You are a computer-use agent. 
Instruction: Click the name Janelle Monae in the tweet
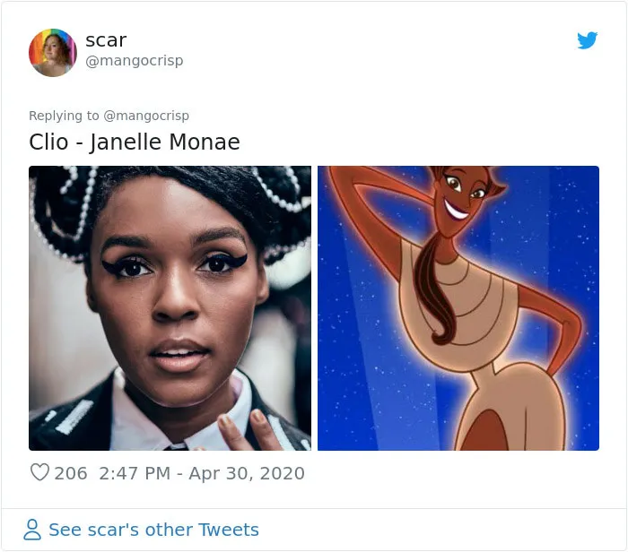pos(164,142)
